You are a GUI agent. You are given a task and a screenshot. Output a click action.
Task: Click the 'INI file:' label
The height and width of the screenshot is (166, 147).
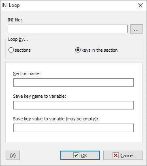pyautogui.click(x=15, y=20)
